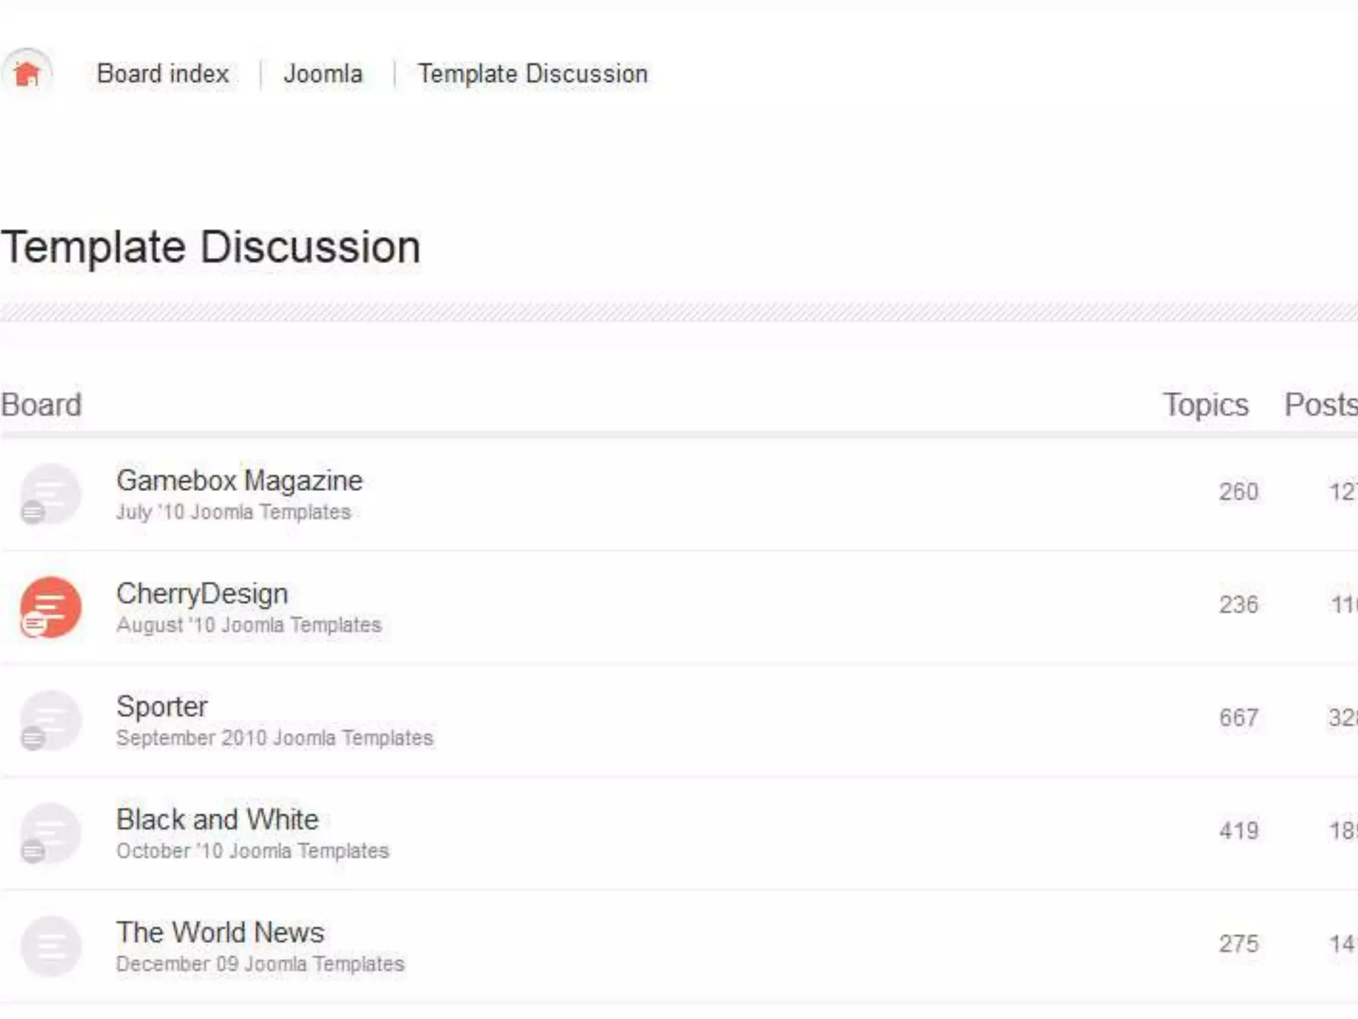Open The World News board

click(x=220, y=932)
